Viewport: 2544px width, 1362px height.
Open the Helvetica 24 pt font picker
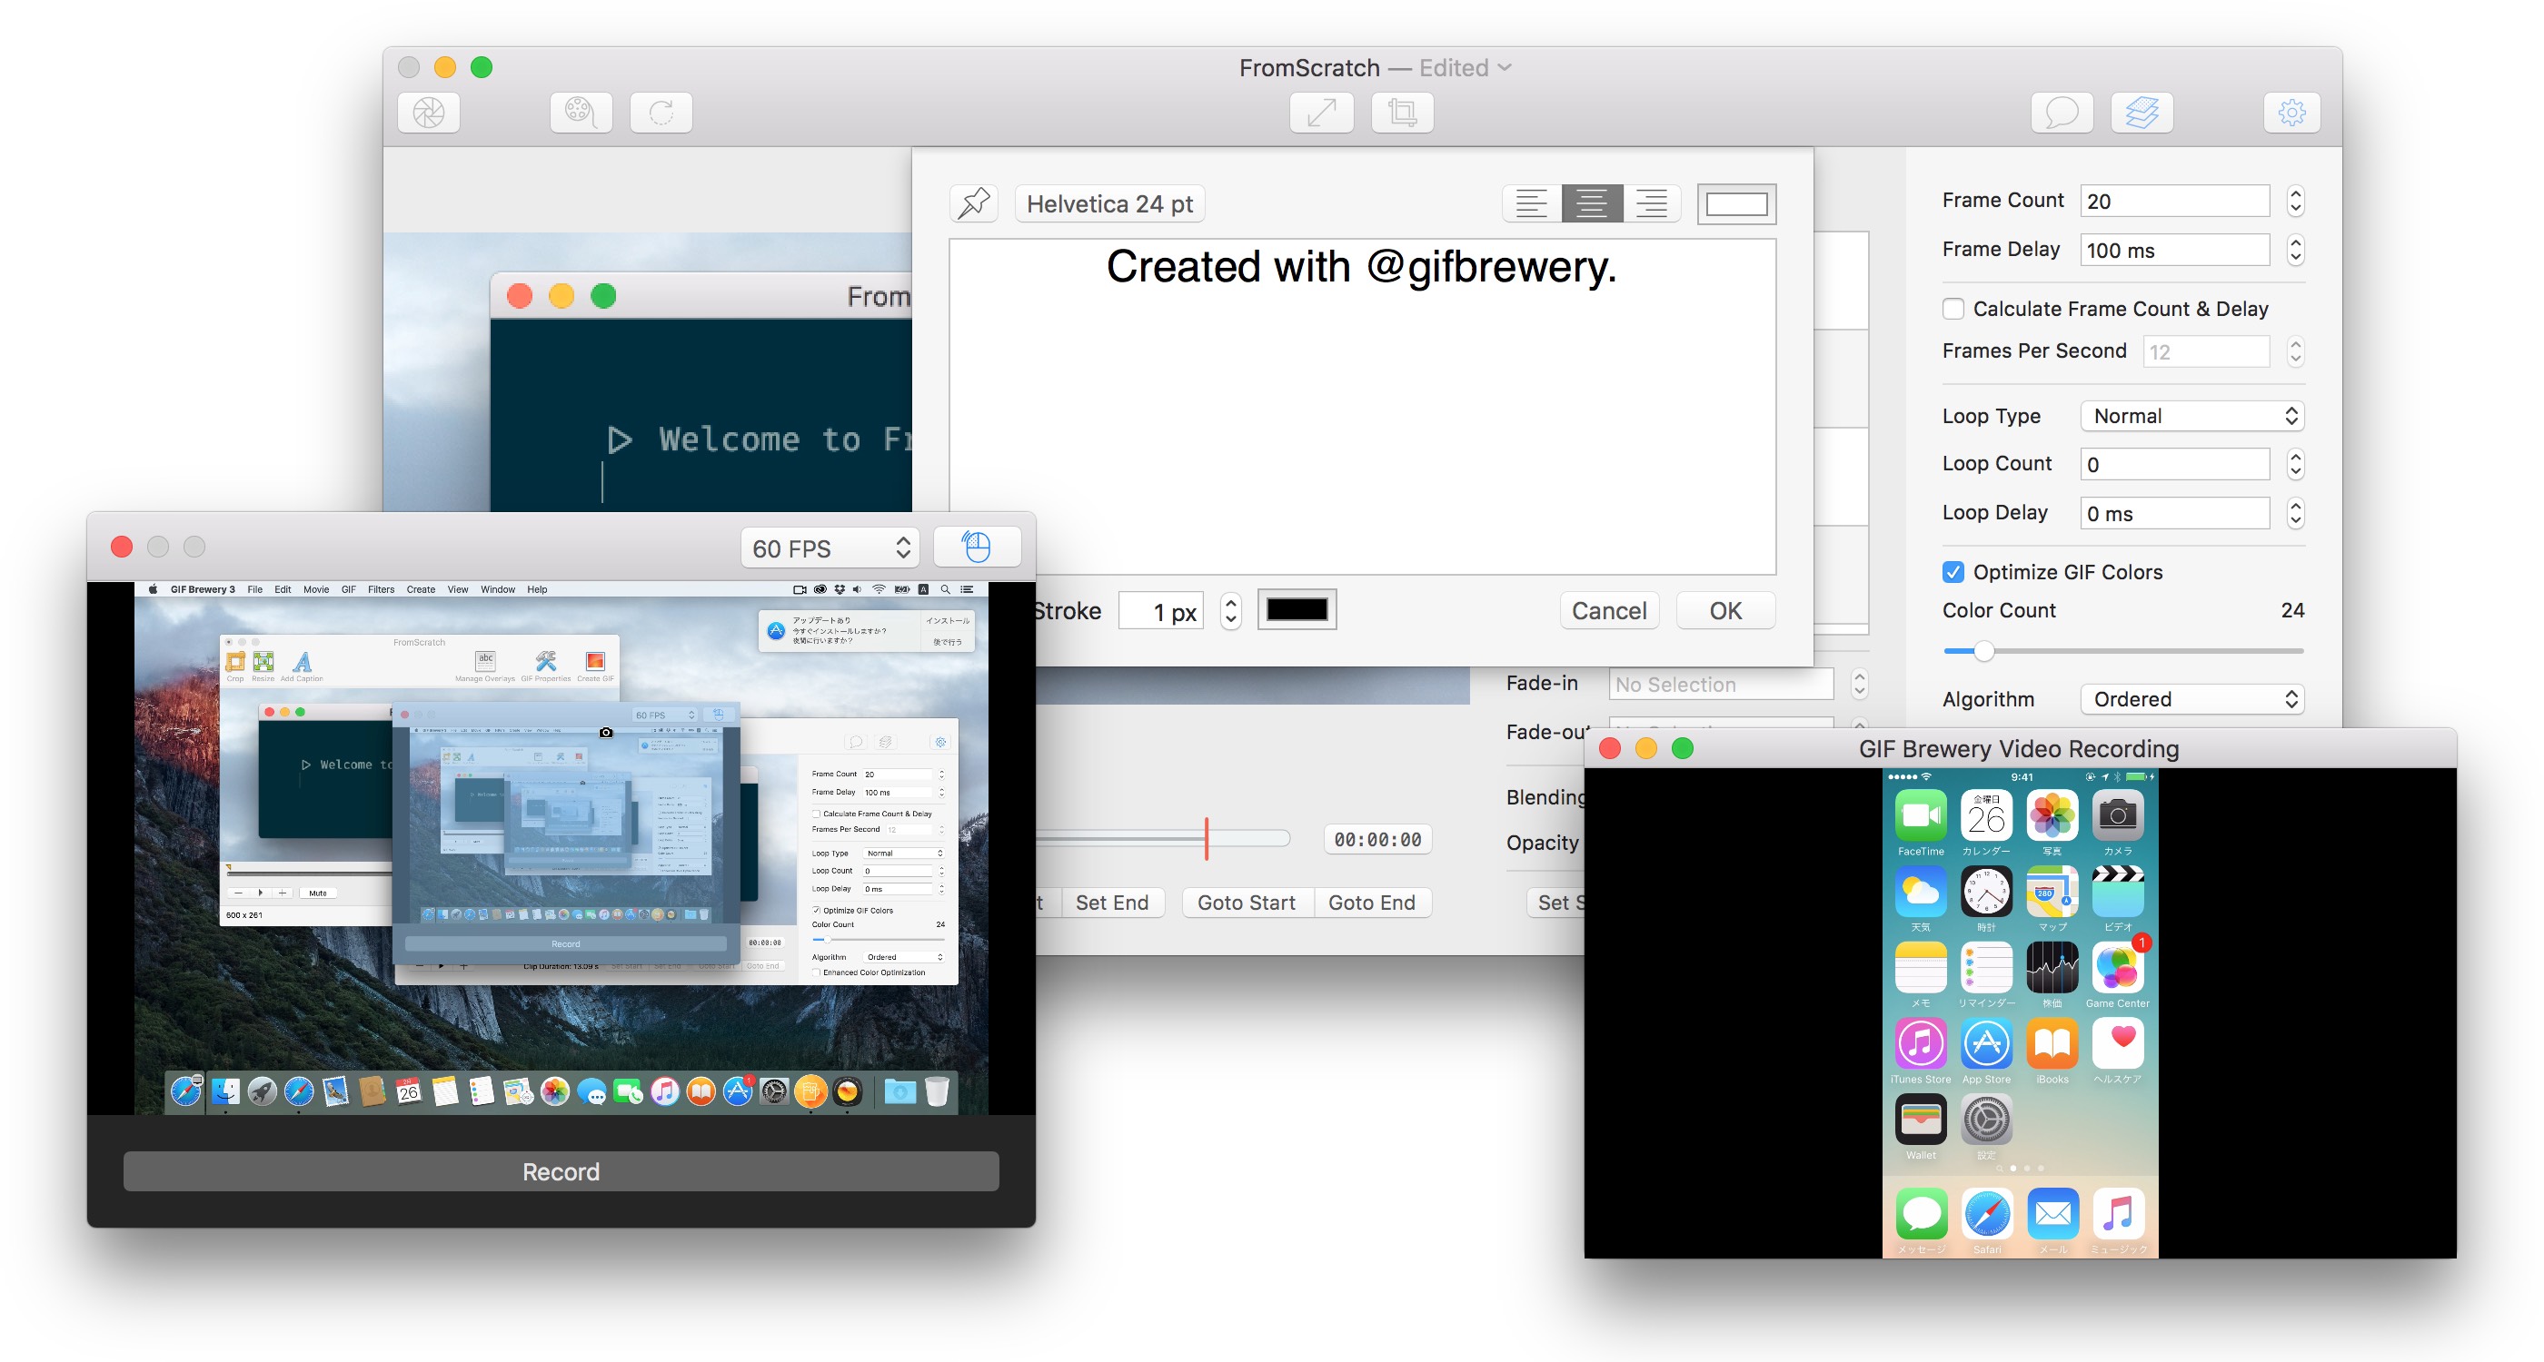click(1109, 204)
